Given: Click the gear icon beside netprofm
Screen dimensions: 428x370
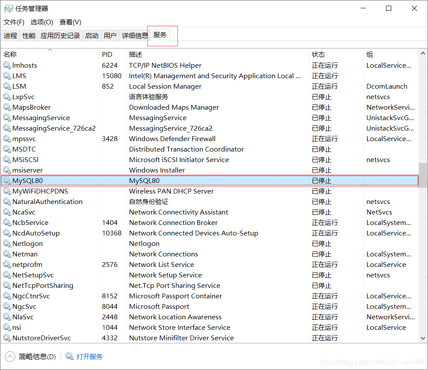Looking at the screenshot, I should (x=7, y=264).
